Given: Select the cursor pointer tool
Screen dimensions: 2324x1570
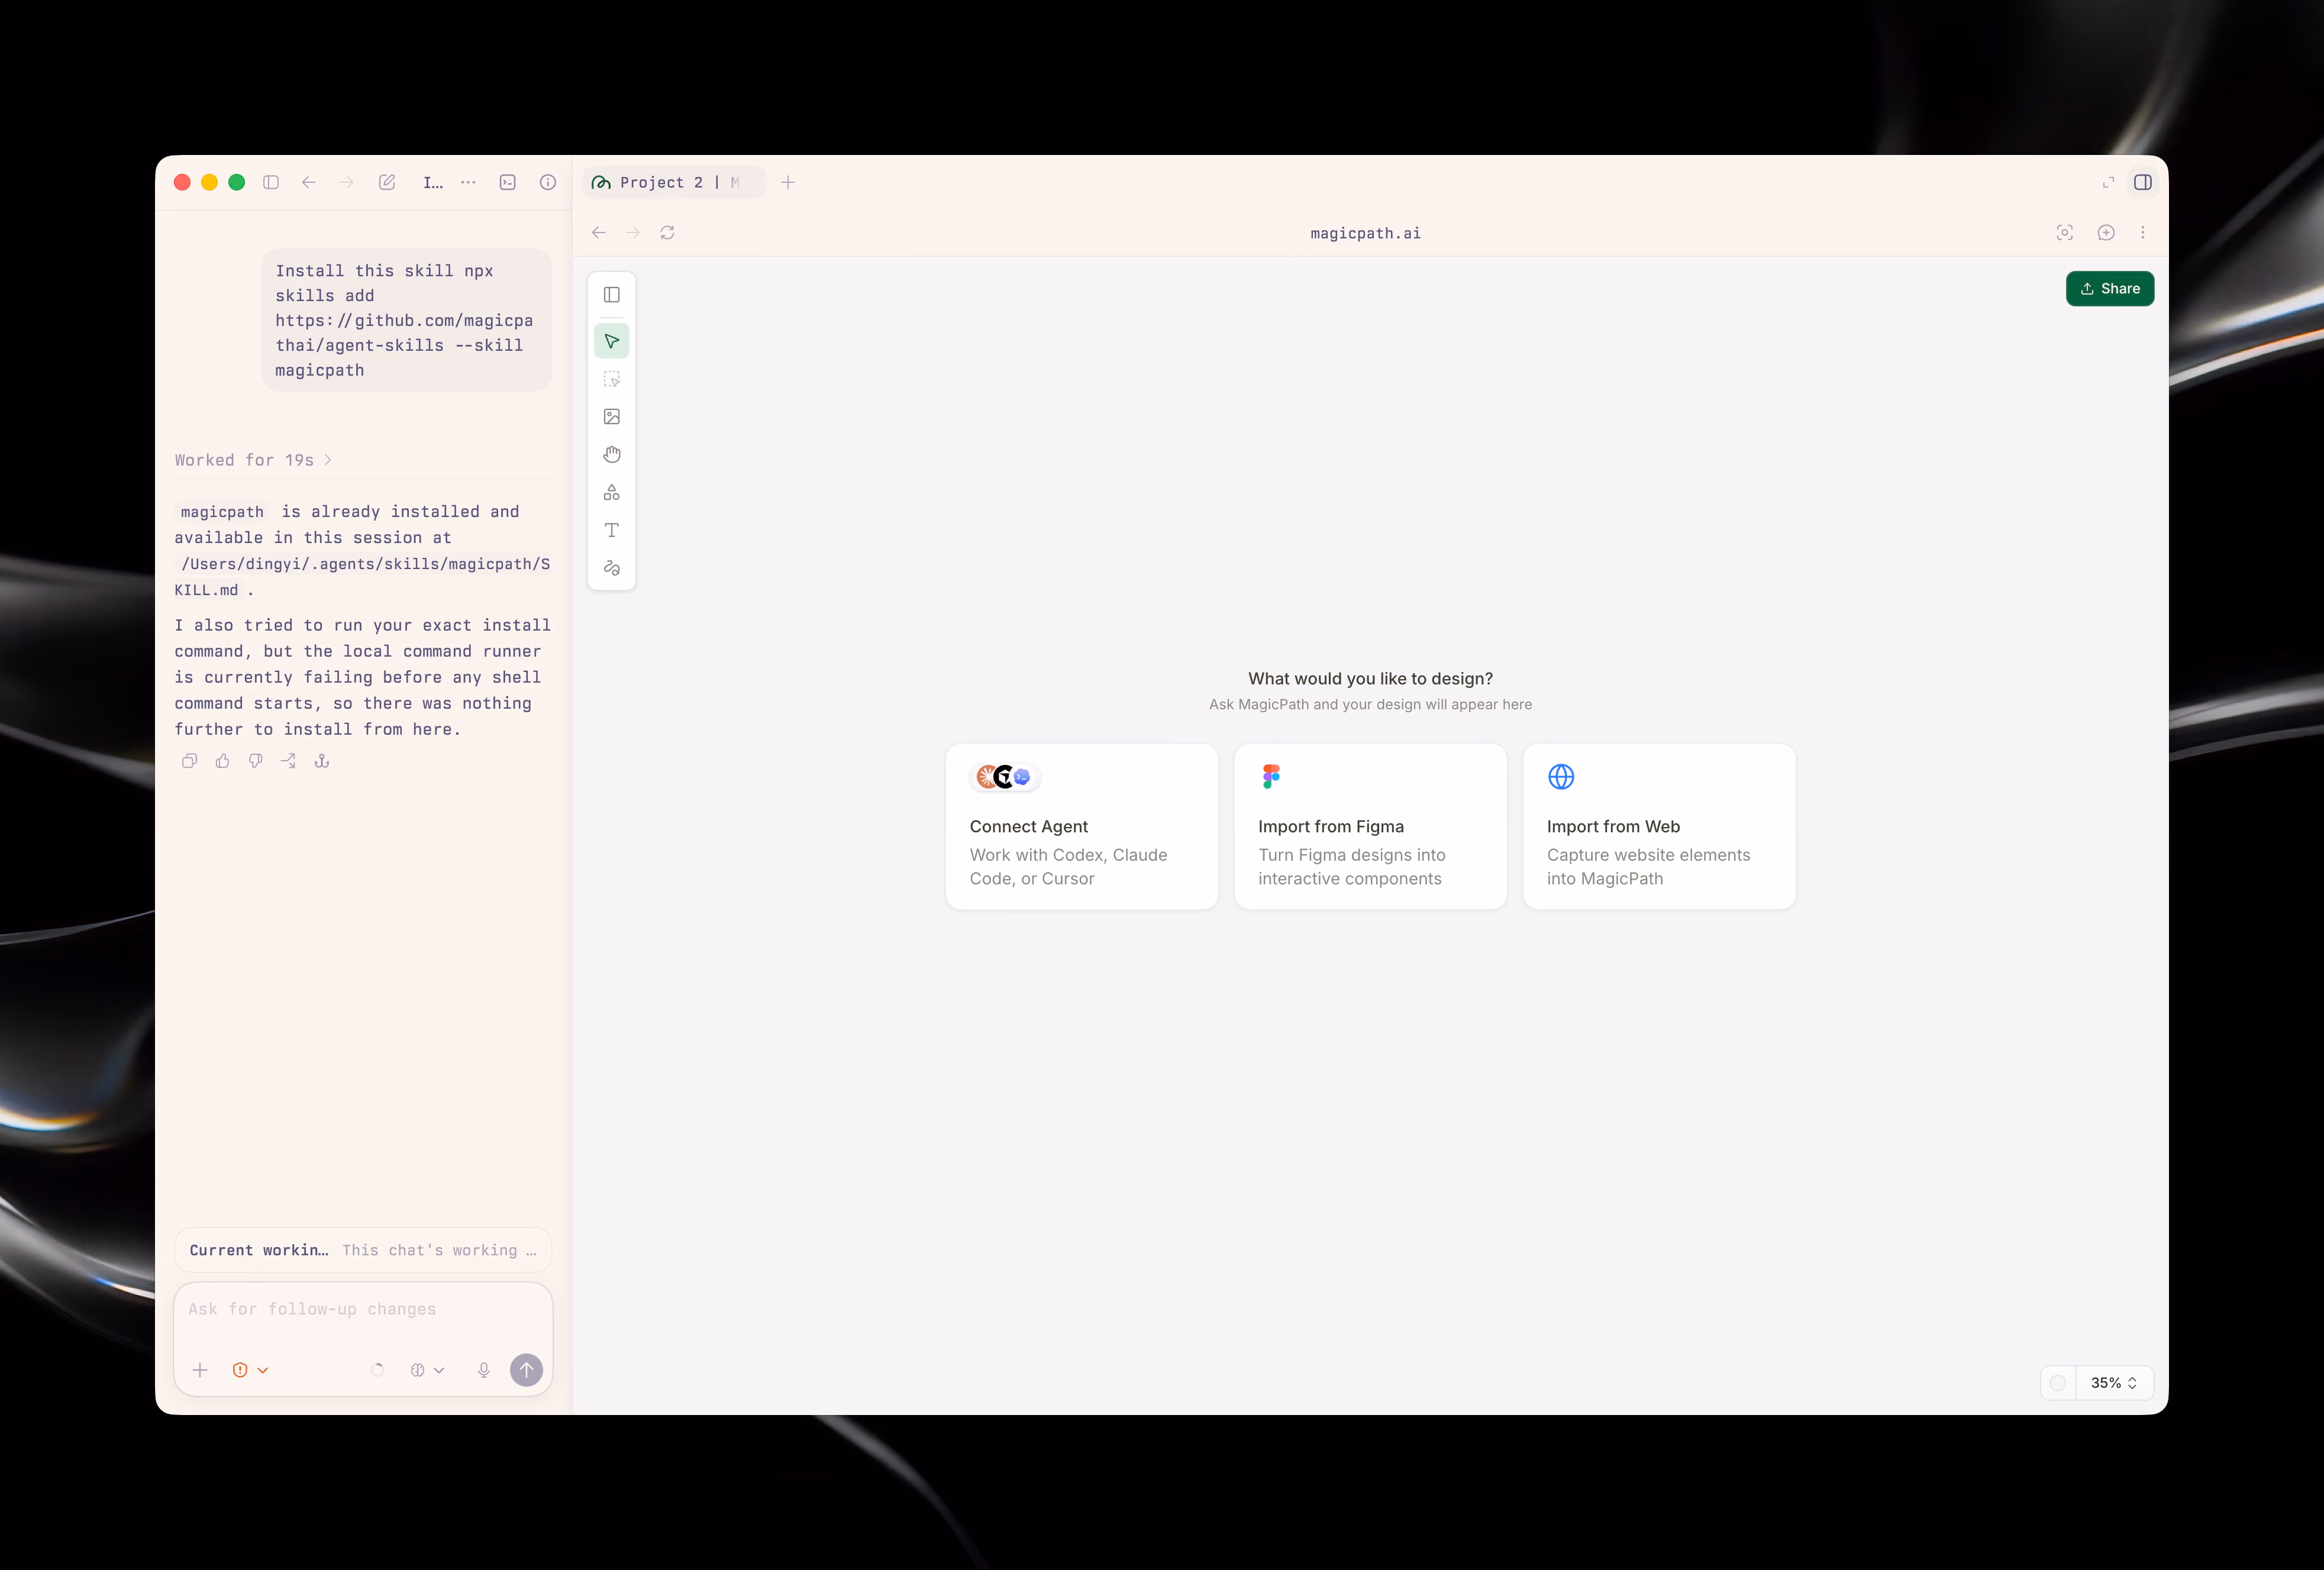Looking at the screenshot, I should point(612,341).
